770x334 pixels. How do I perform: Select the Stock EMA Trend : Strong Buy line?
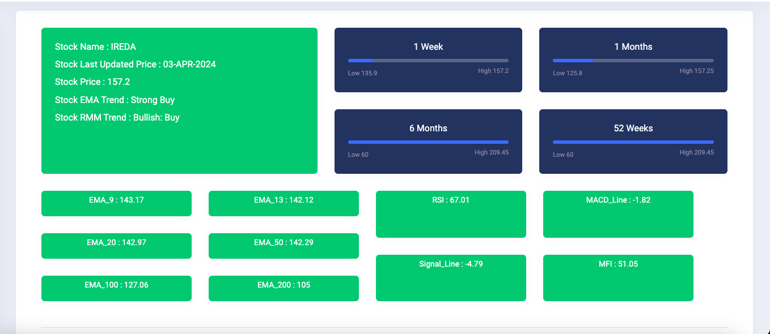pos(115,100)
